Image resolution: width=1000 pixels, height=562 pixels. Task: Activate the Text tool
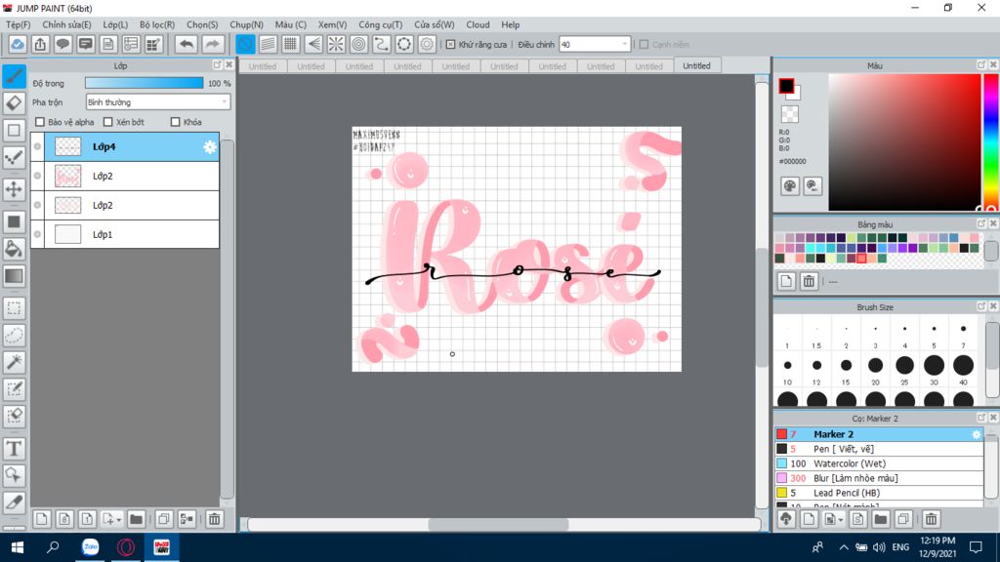pyautogui.click(x=14, y=449)
